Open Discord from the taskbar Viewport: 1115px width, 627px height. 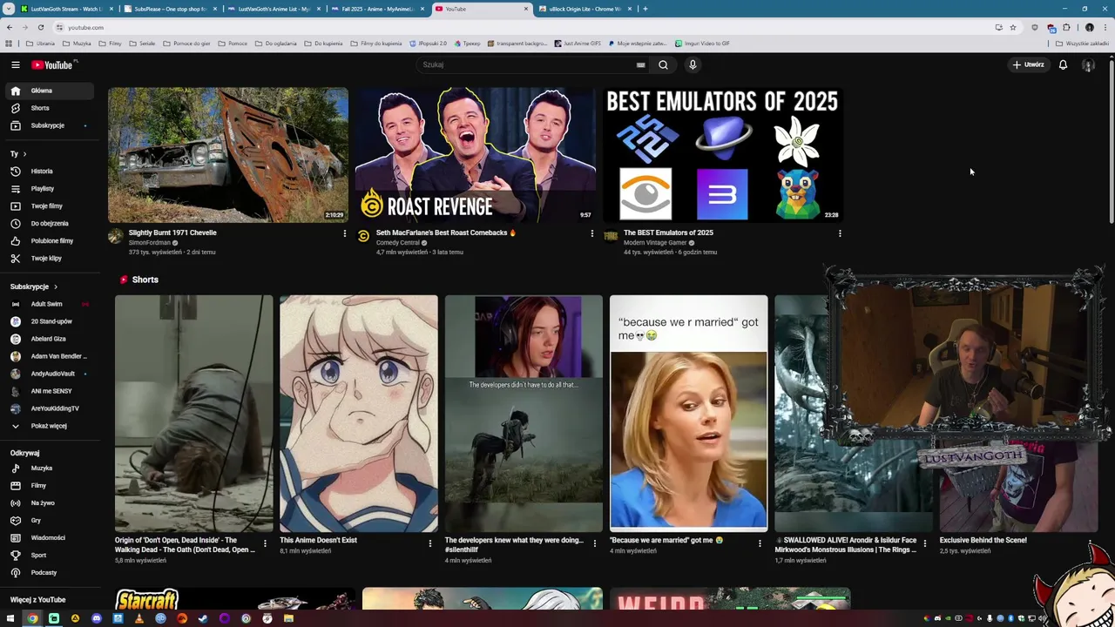click(x=96, y=618)
